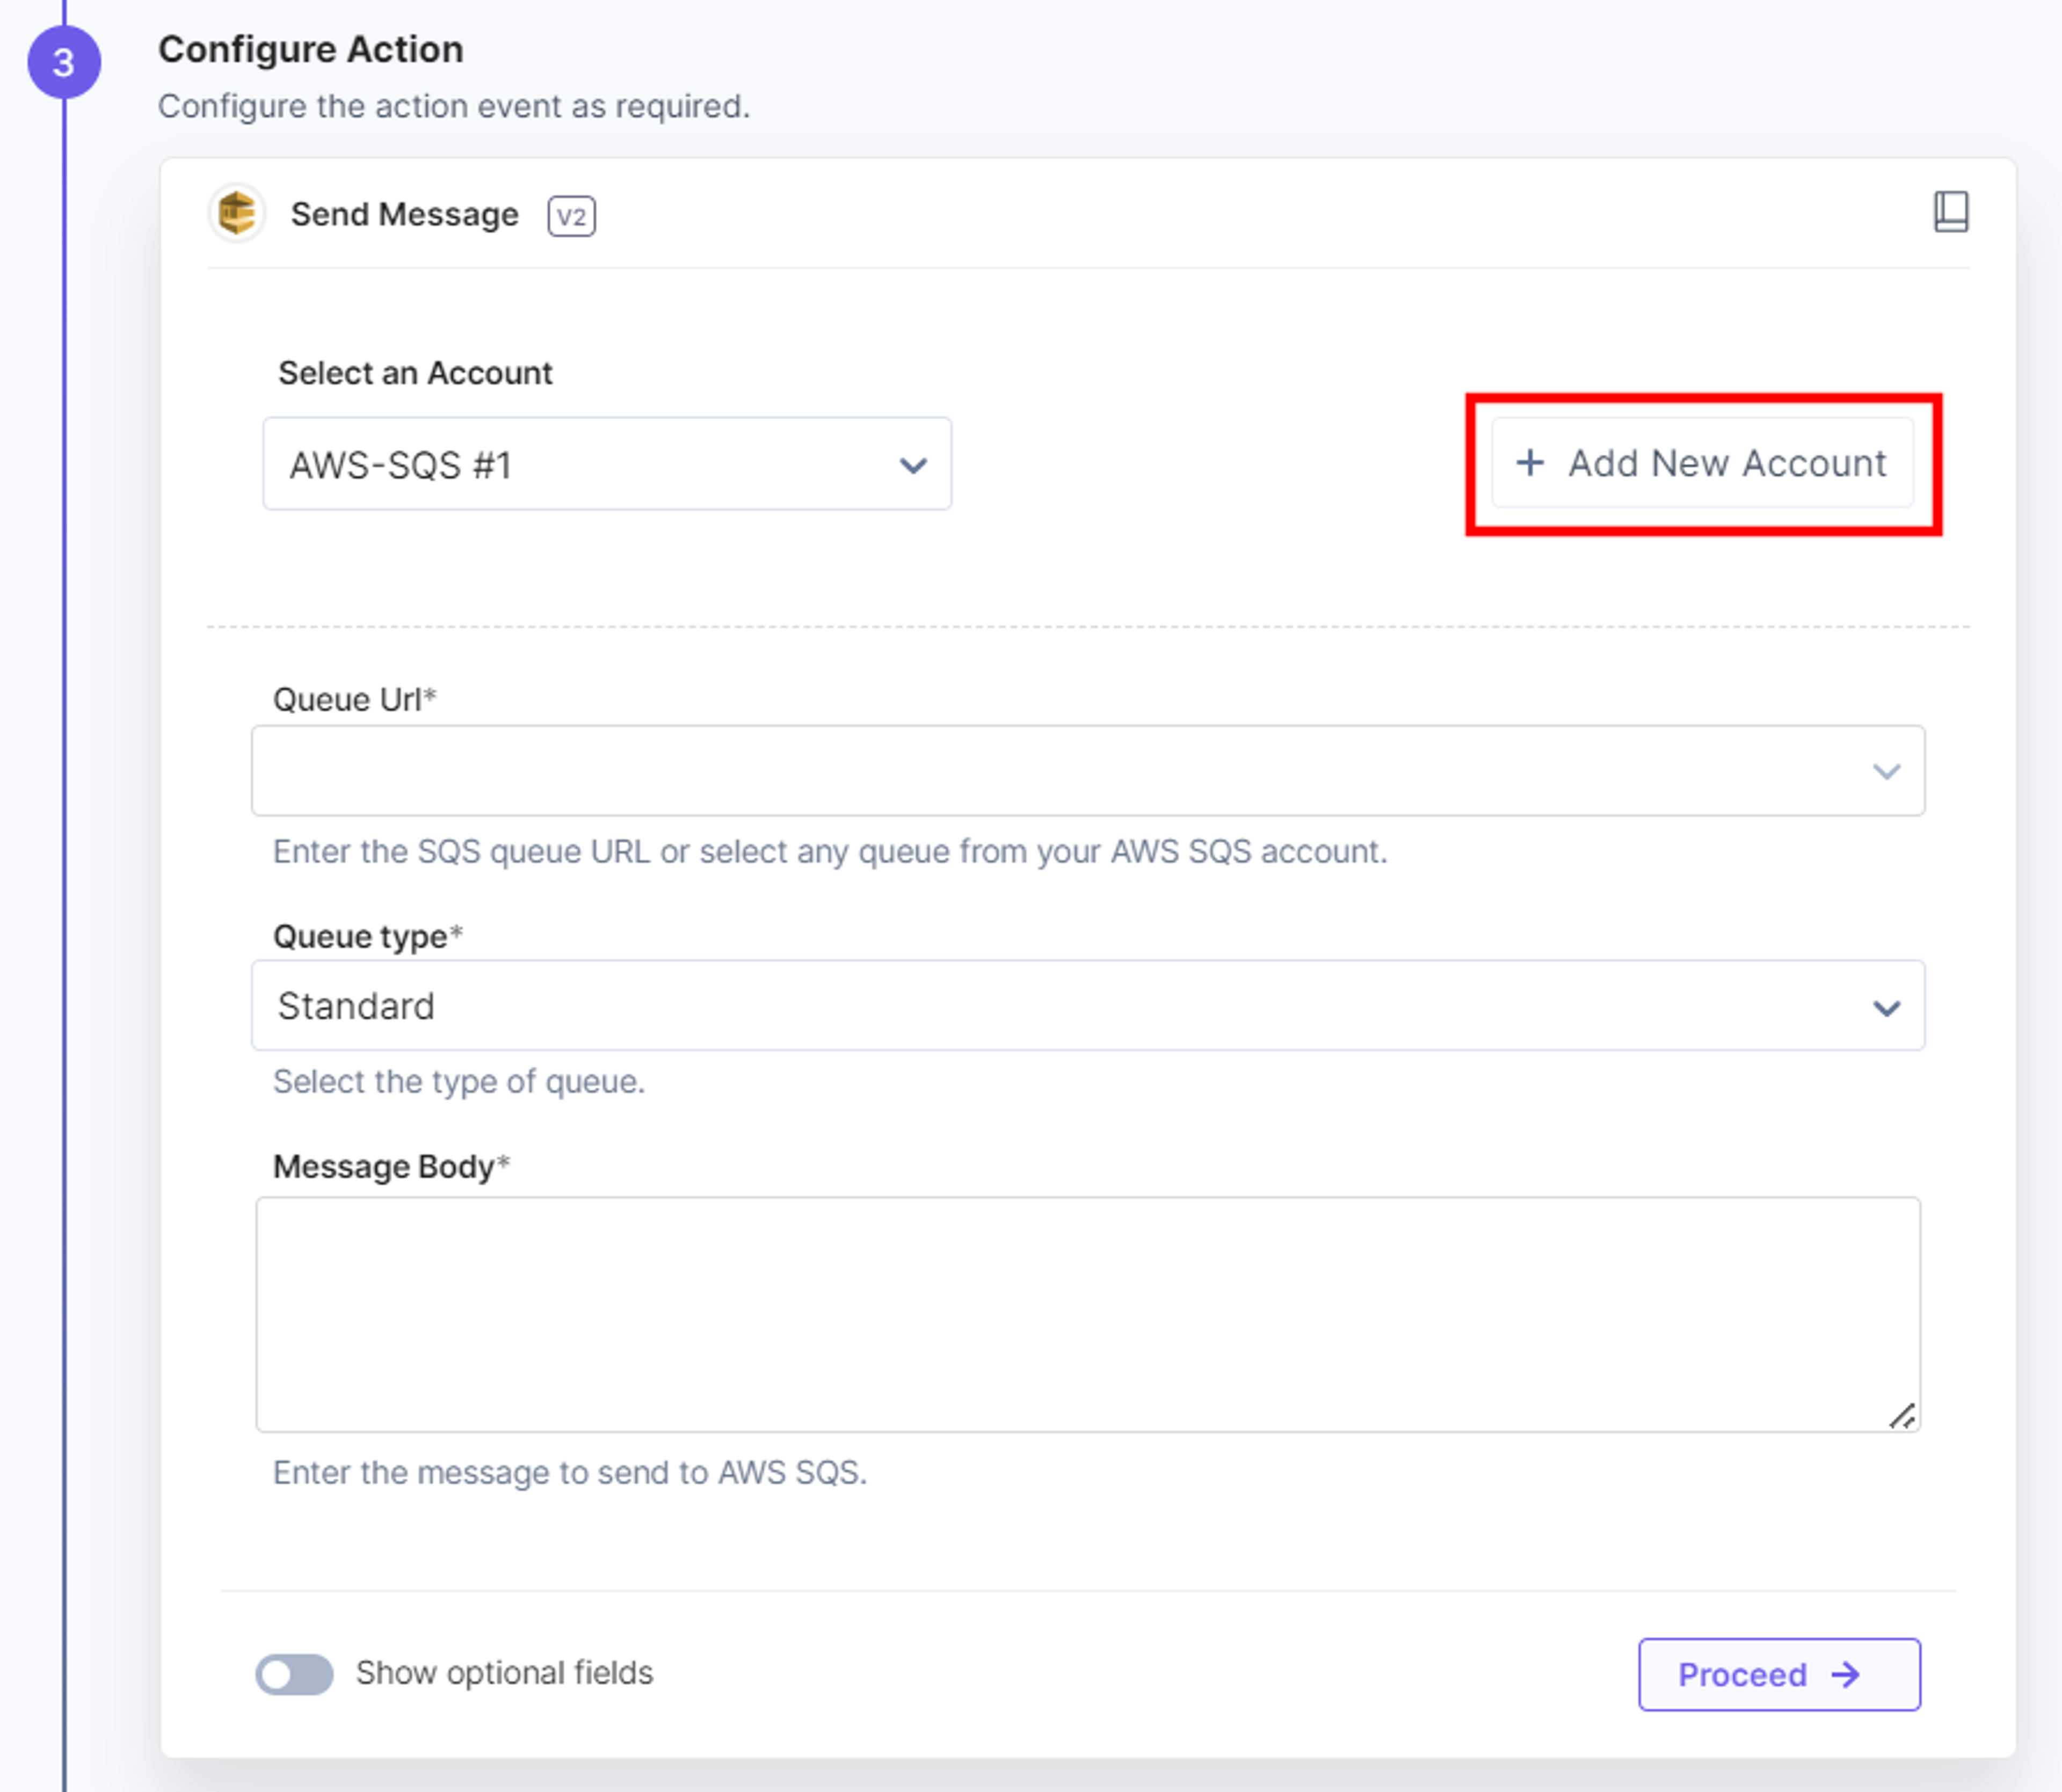Image resolution: width=2062 pixels, height=1792 pixels.
Task: Click the Configure Action heading
Action: click(x=311, y=49)
